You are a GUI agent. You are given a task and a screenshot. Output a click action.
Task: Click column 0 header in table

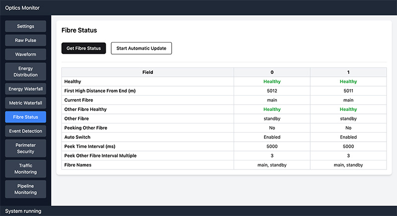tap(272, 72)
